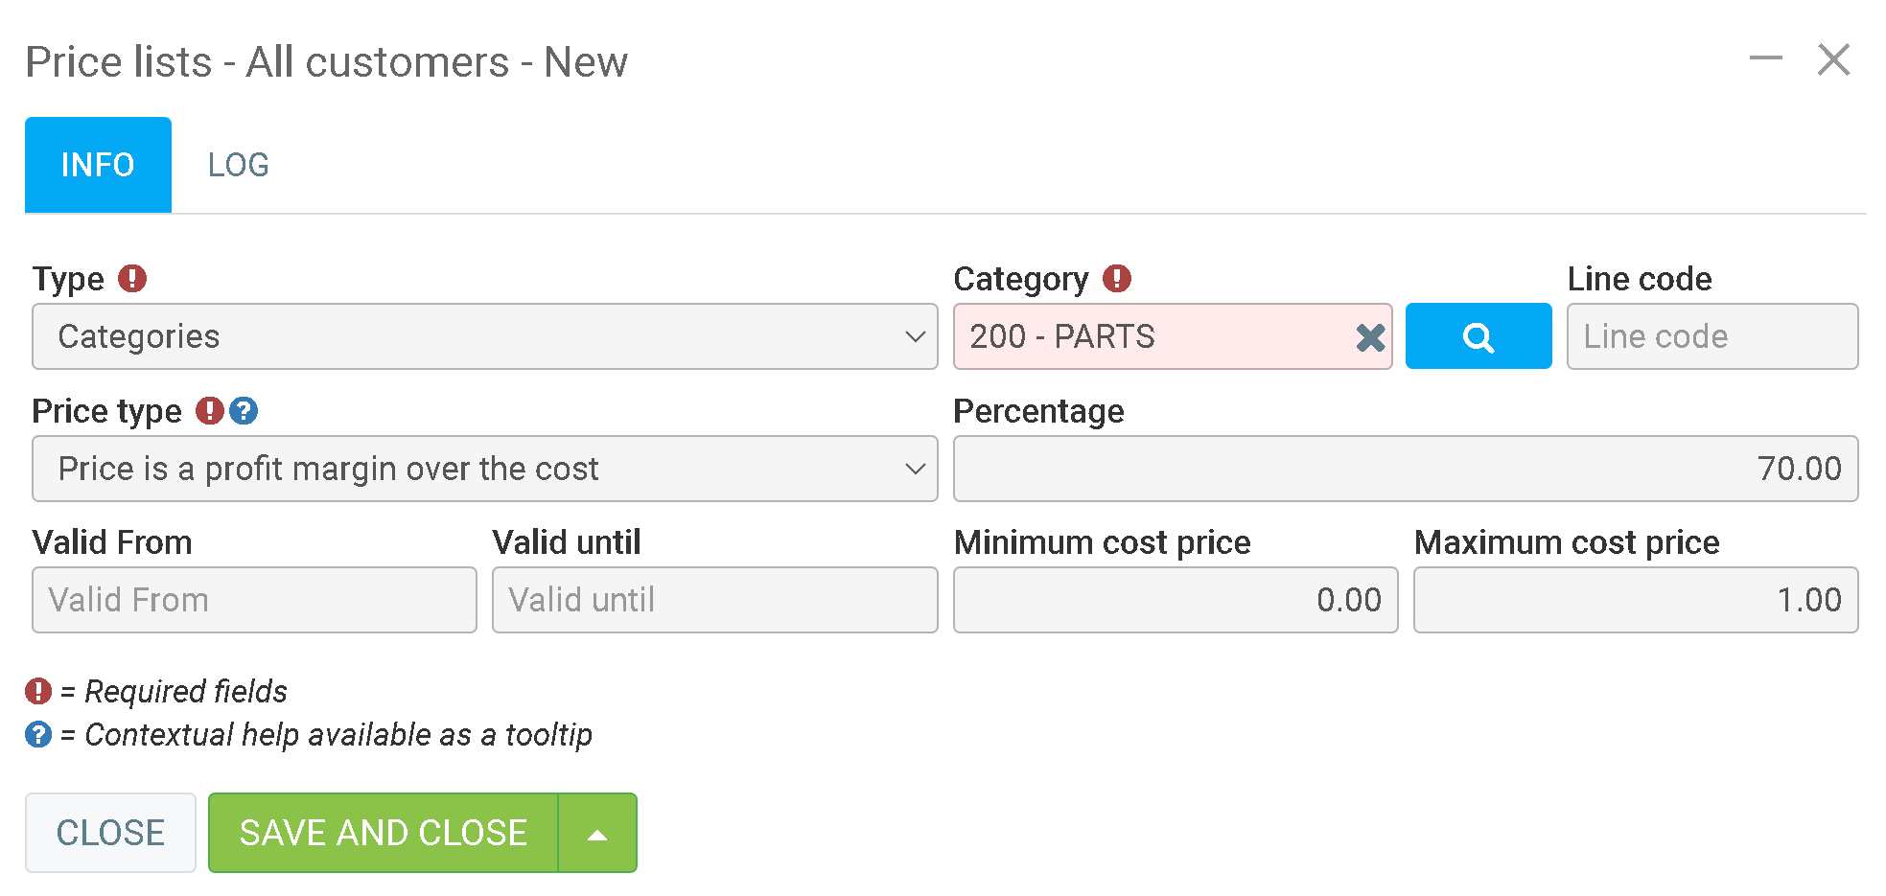The height and width of the screenshot is (896, 1886).
Task: Focus the Line code input field
Action: click(x=1711, y=336)
